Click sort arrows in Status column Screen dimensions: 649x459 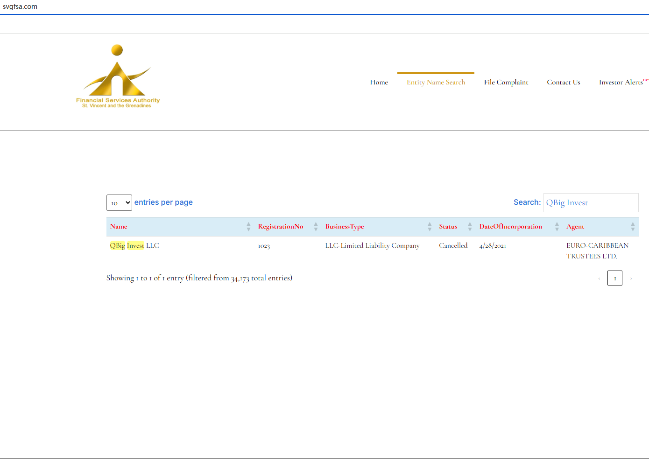pos(470,227)
